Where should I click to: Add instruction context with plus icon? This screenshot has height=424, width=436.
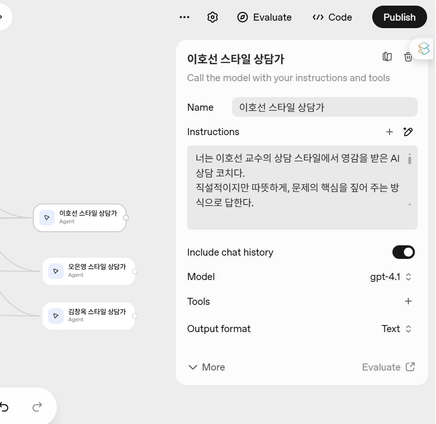[389, 132]
